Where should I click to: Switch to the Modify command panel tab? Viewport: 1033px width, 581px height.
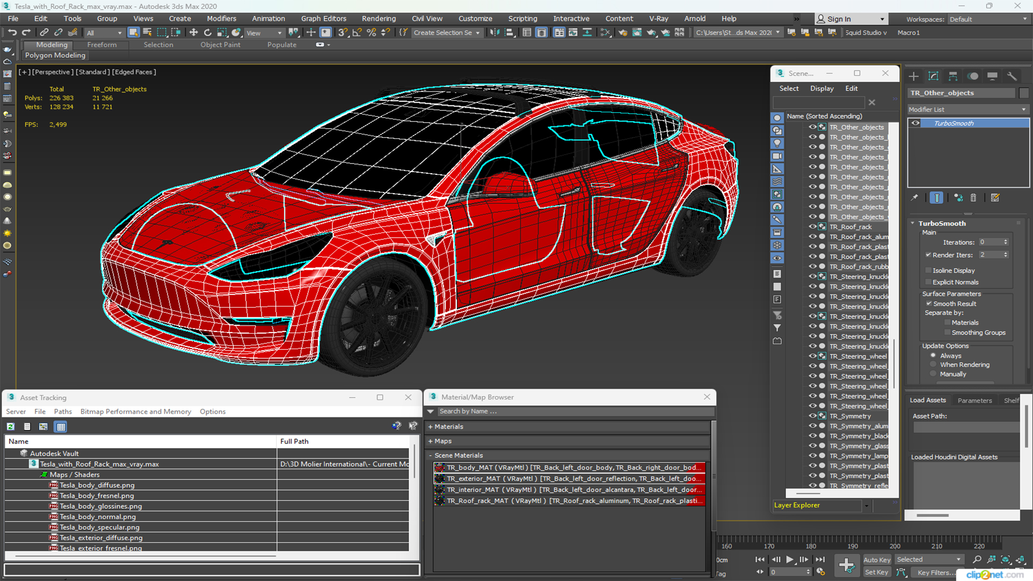(933, 76)
